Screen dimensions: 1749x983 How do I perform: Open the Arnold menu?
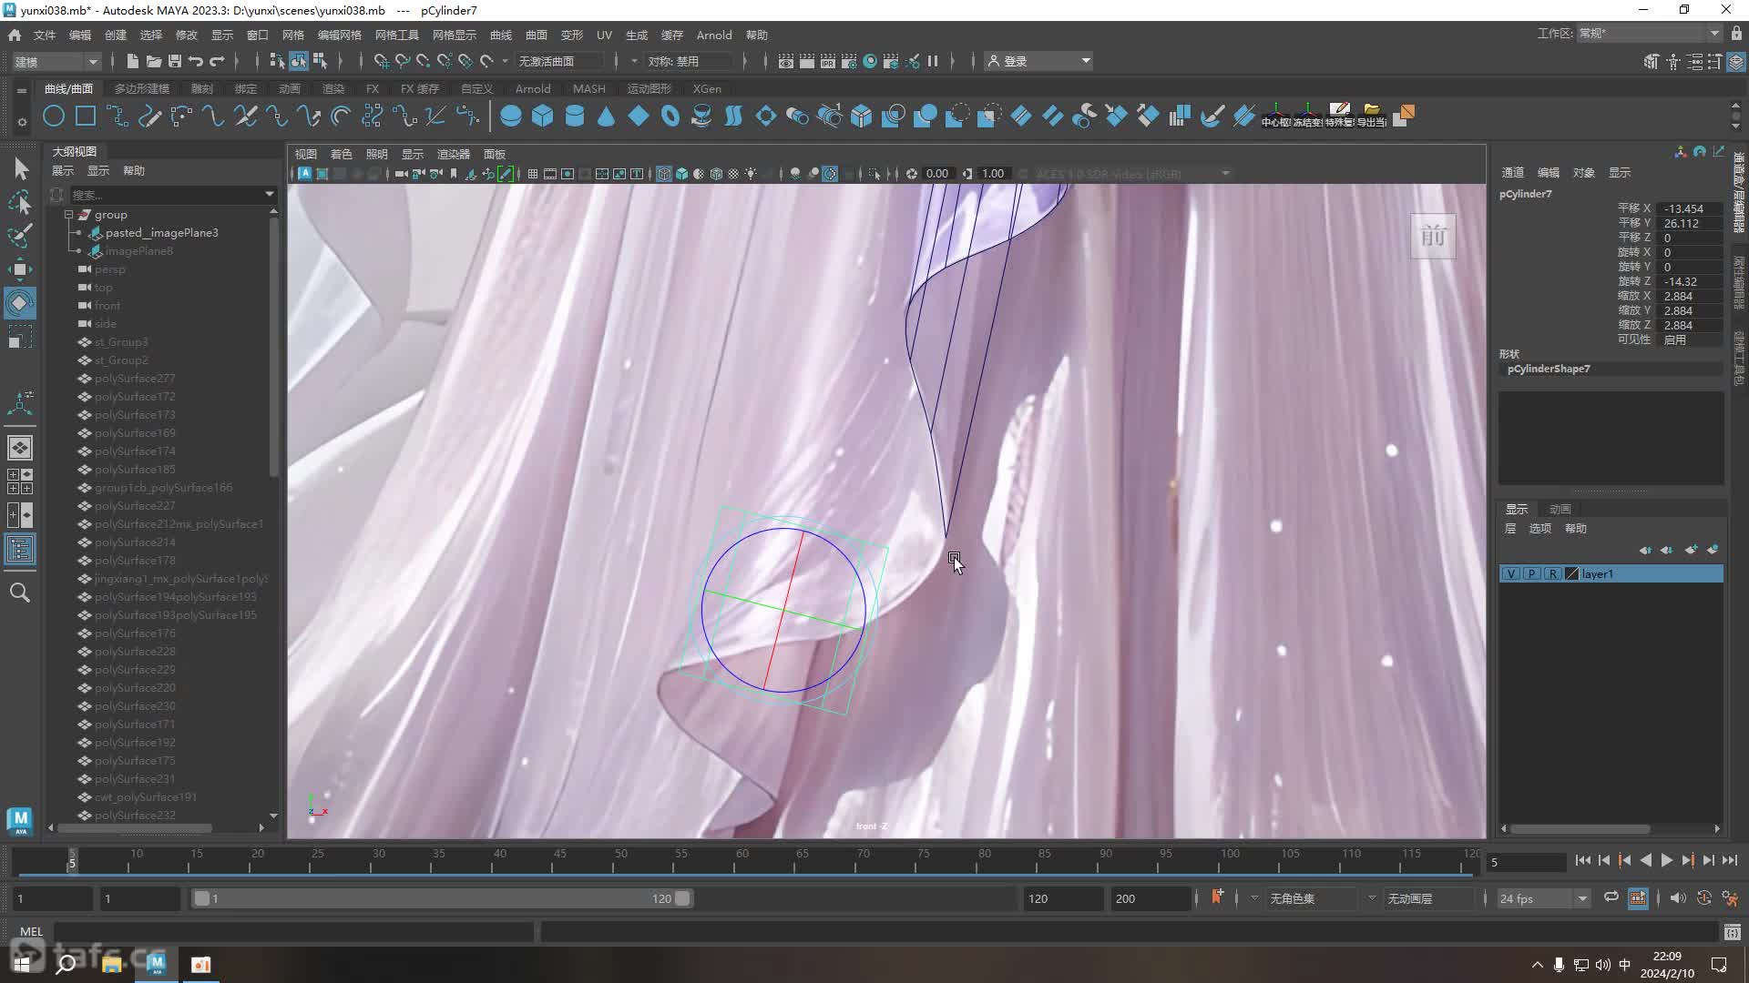tap(714, 35)
